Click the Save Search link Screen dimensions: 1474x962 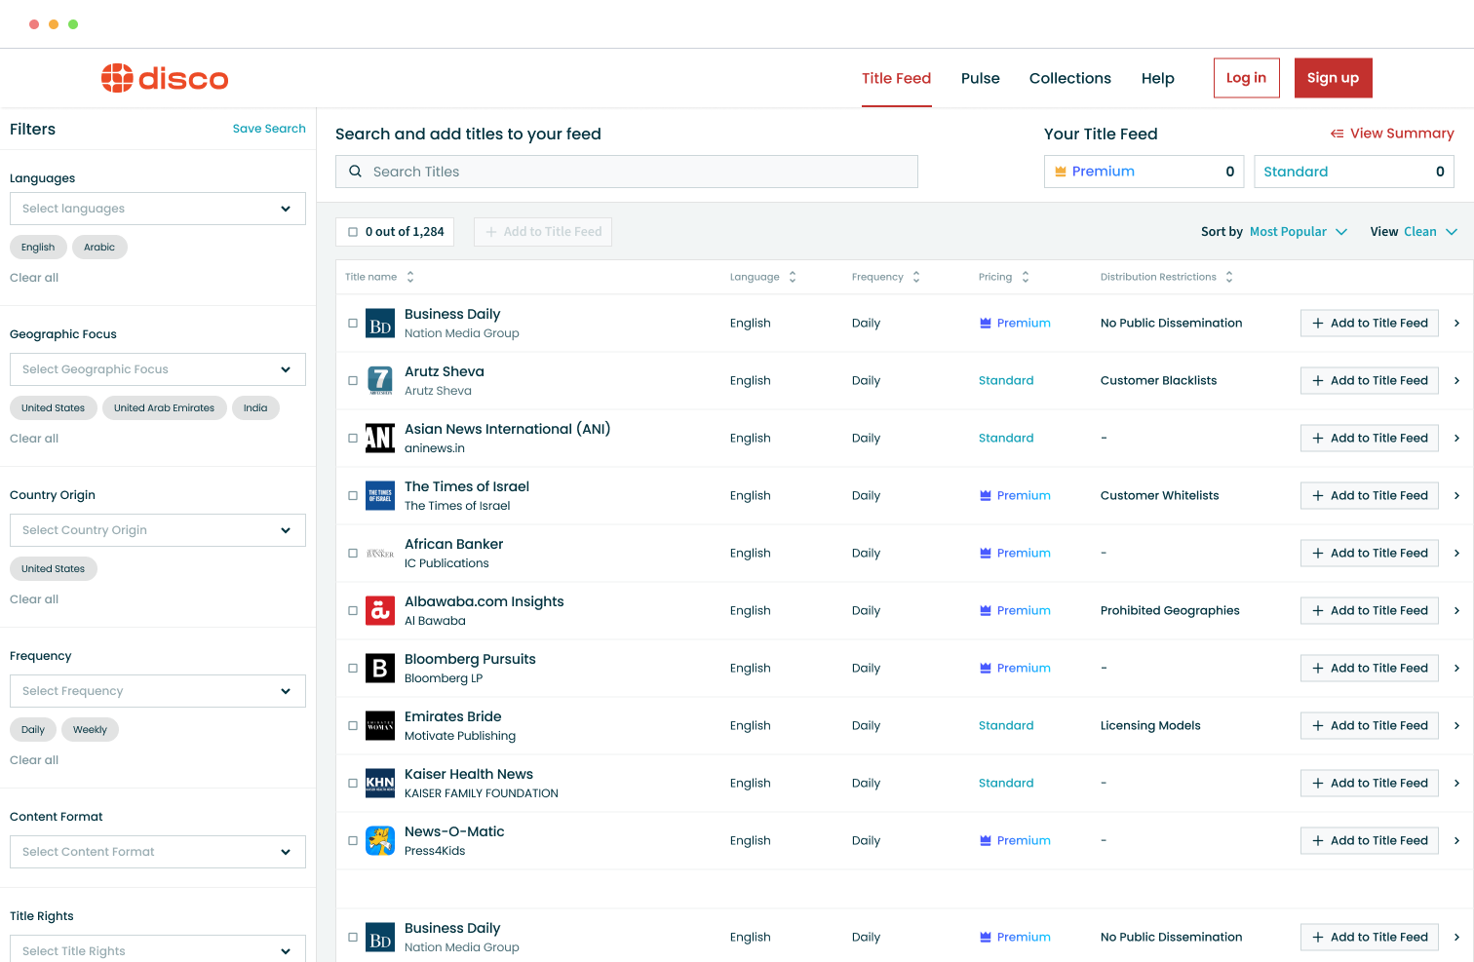pos(269,129)
